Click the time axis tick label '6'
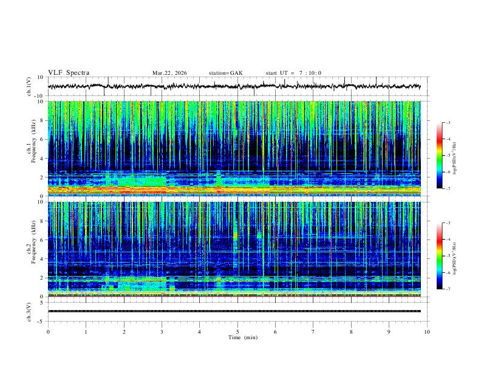This screenshot has width=481, height=372. (276, 332)
